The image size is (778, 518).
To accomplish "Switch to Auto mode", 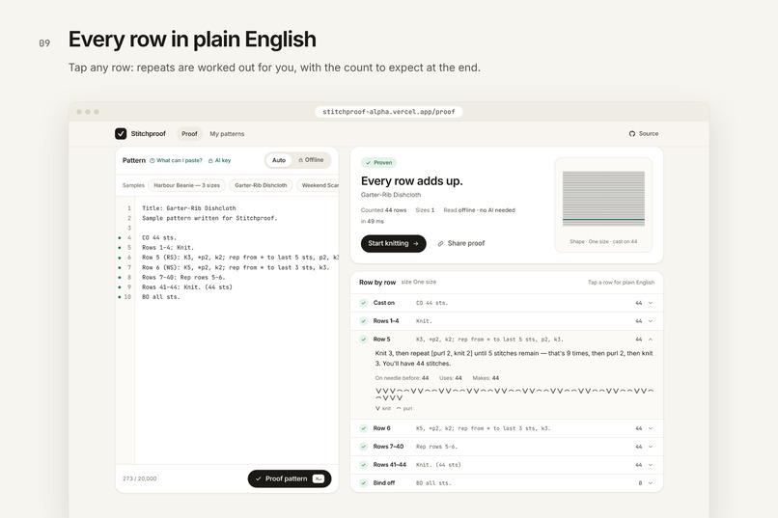I will 279,160.
